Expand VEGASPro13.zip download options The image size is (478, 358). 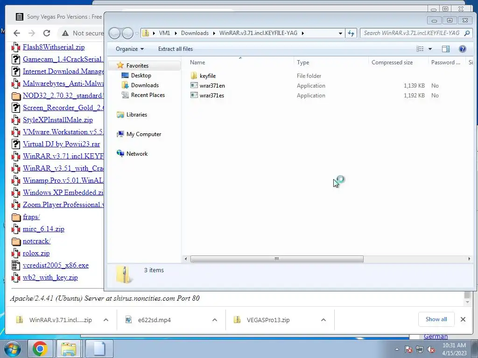(323, 320)
